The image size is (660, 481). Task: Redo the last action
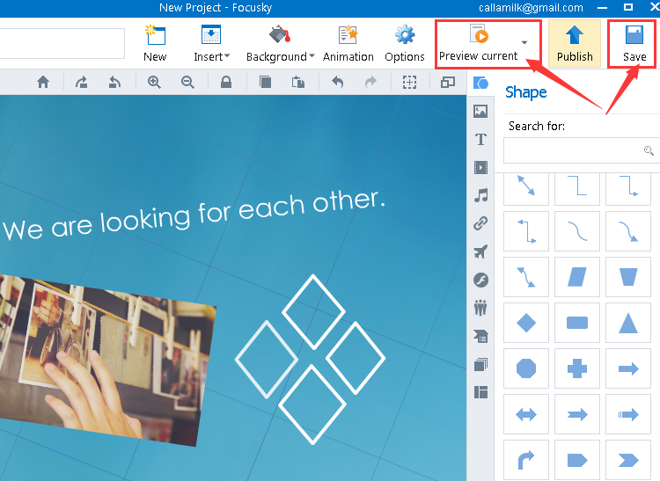[370, 82]
